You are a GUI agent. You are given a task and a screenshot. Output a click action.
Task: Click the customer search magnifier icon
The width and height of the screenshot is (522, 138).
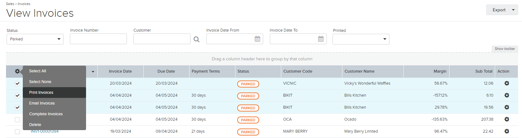click(x=196, y=39)
